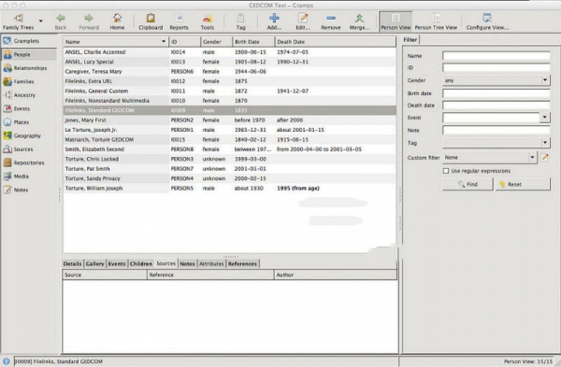561x367 pixels.
Task: Add a new person with the plus icon
Action: coord(274,21)
